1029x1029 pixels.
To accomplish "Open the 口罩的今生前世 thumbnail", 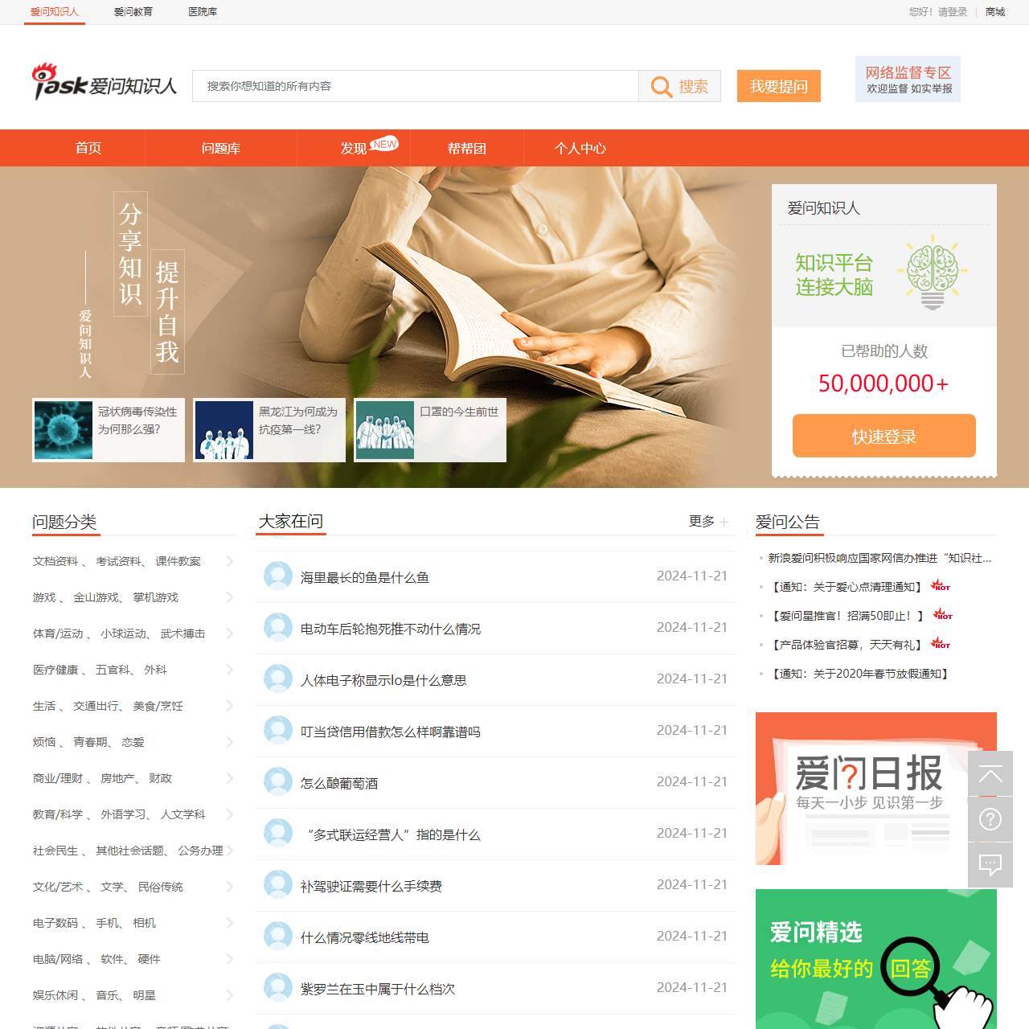I will (x=430, y=430).
